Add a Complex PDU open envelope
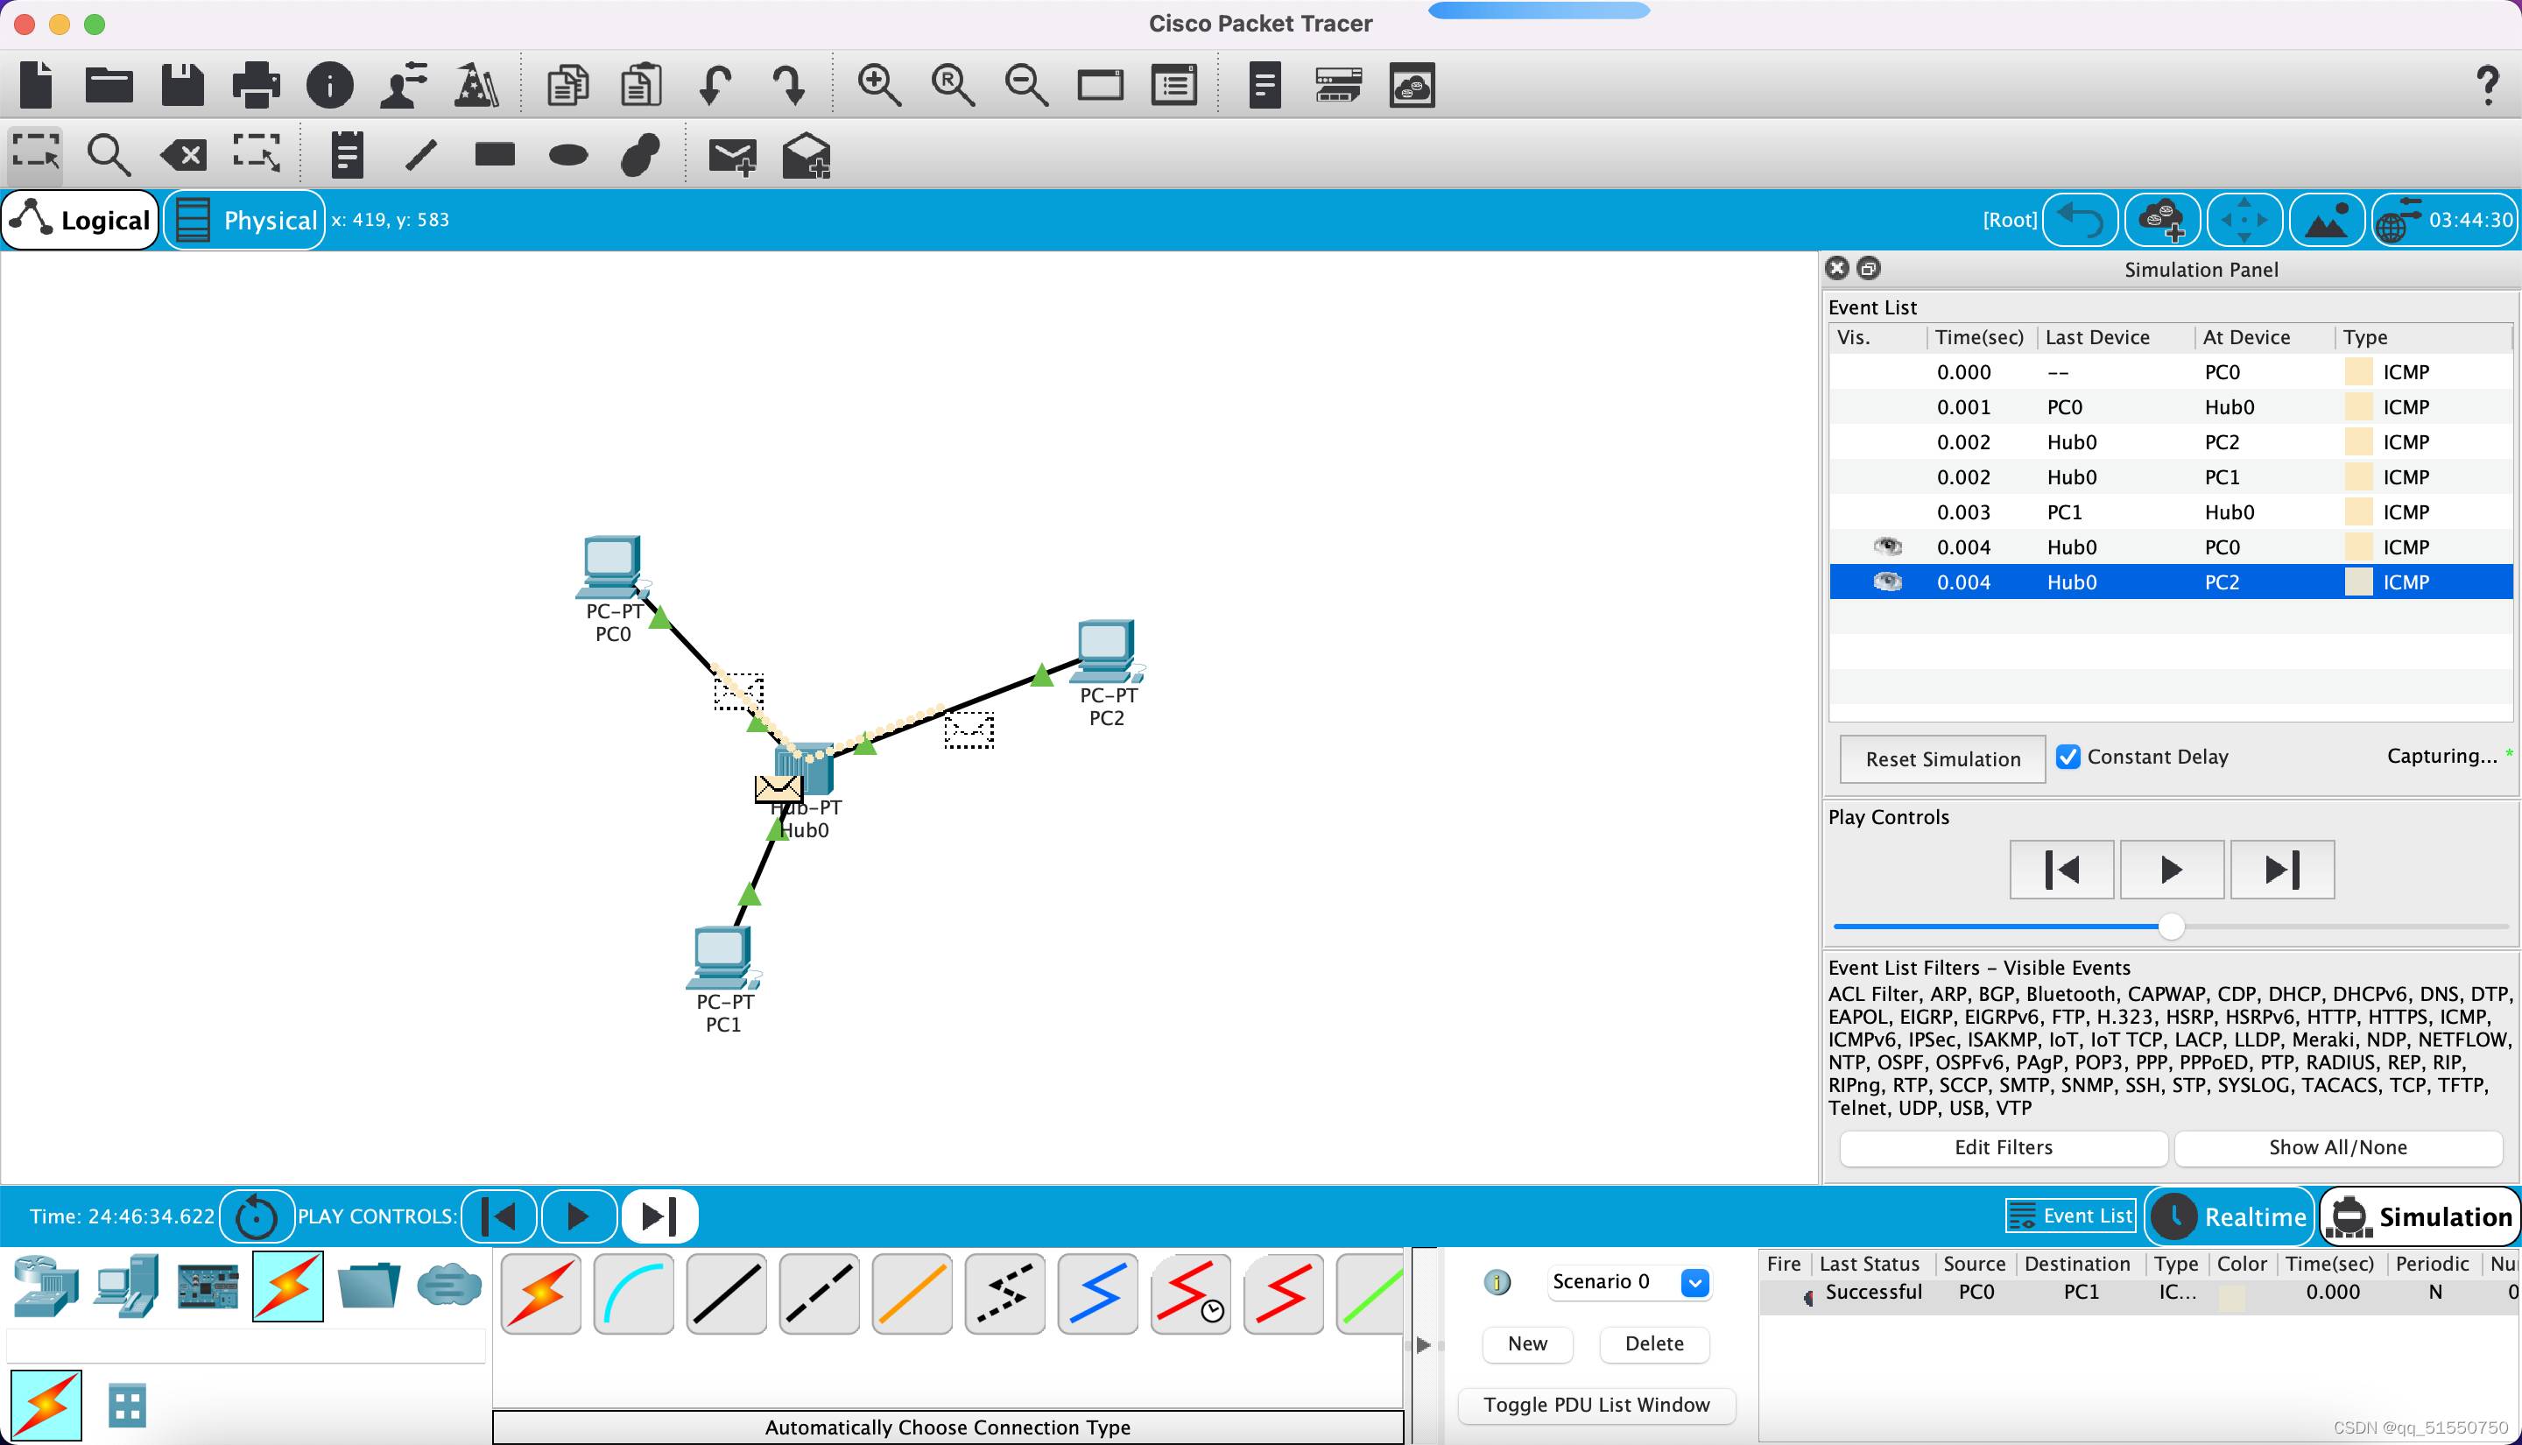2522x1445 pixels. (x=806, y=155)
